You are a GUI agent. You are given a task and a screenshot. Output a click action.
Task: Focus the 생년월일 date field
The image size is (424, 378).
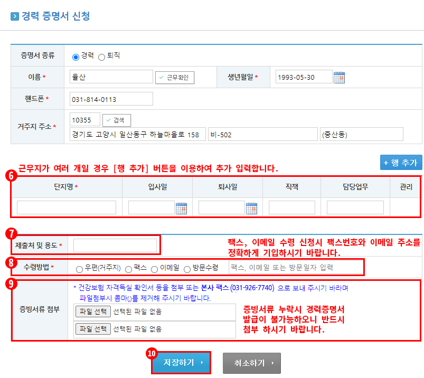304,77
